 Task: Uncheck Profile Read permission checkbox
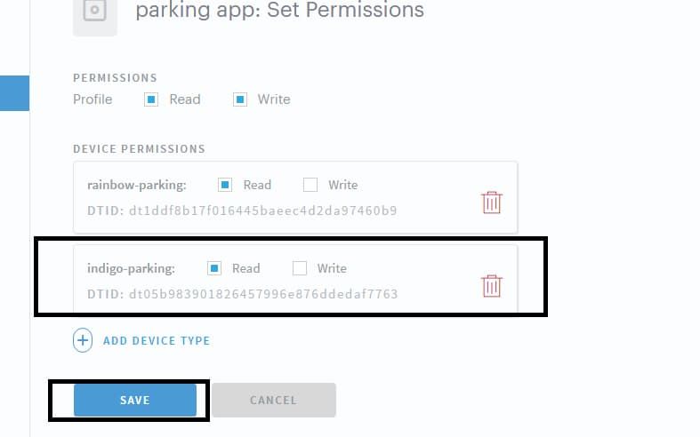pos(151,99)
